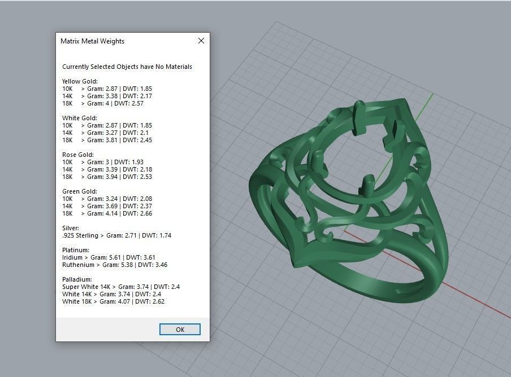Click the 'Palladium:' heading
Screen dimensions: 511x377
(x=77, y=279)
